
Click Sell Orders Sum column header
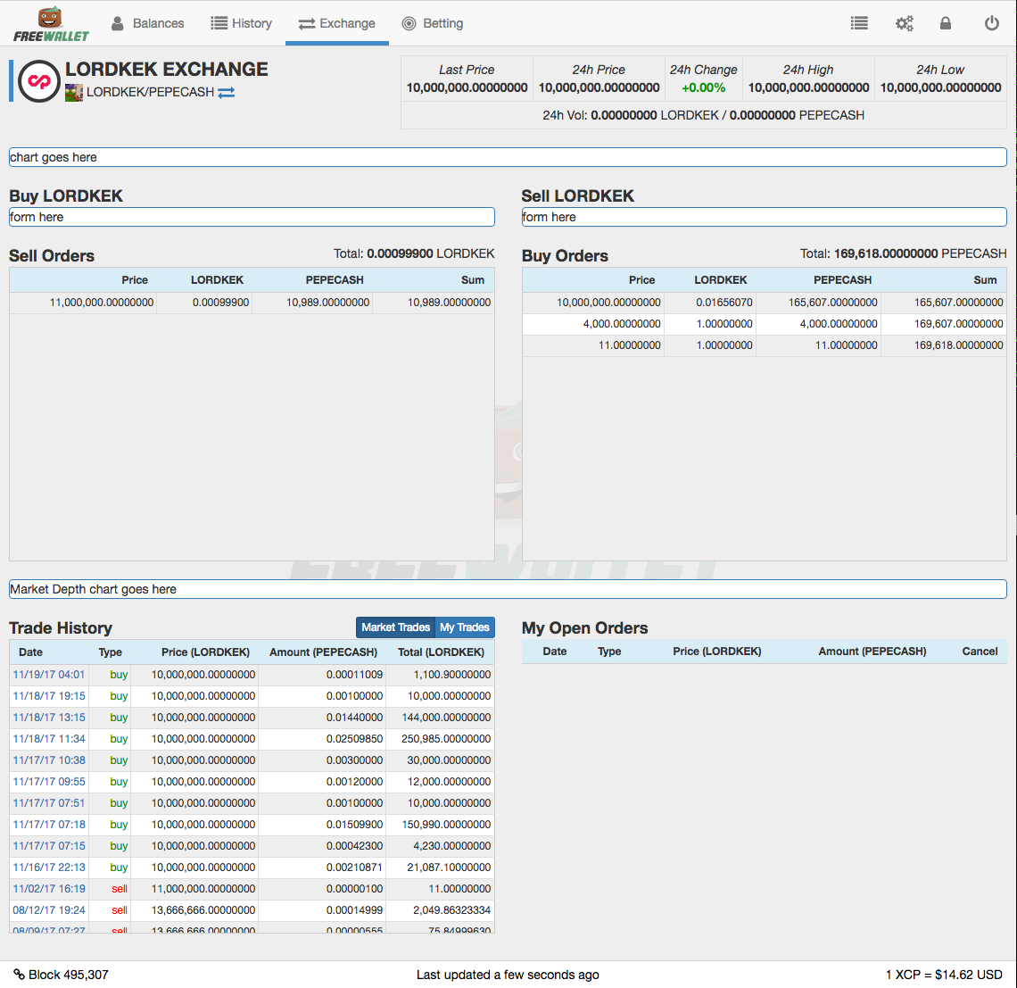473,280
